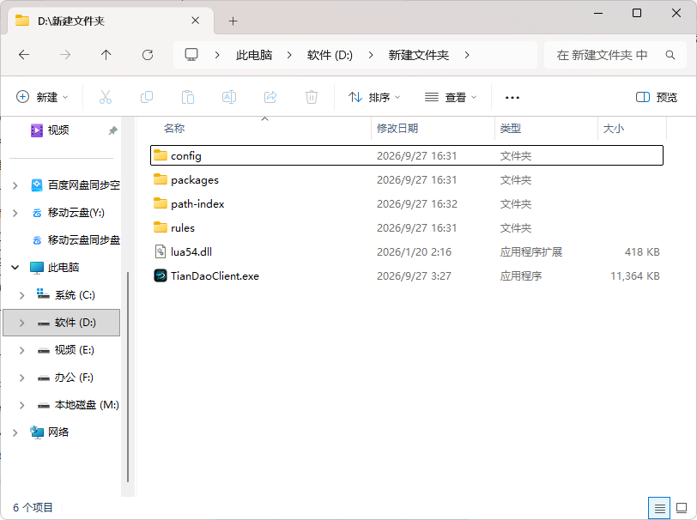Screen dimensions: 697x520
Task: Select 系统 (C:) in the sidebar
Action: tap(75, 295)
